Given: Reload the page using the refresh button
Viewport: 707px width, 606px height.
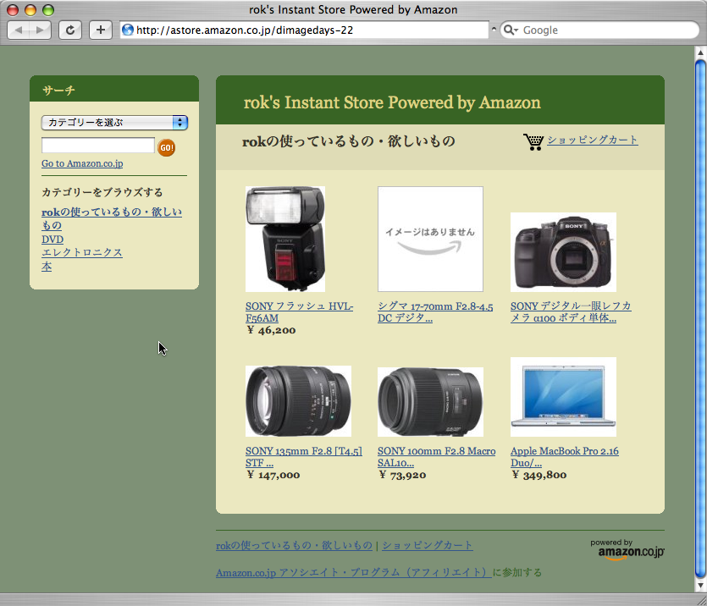Looking at the screenshot, I should pyautogui.click(x=70, y=30).
